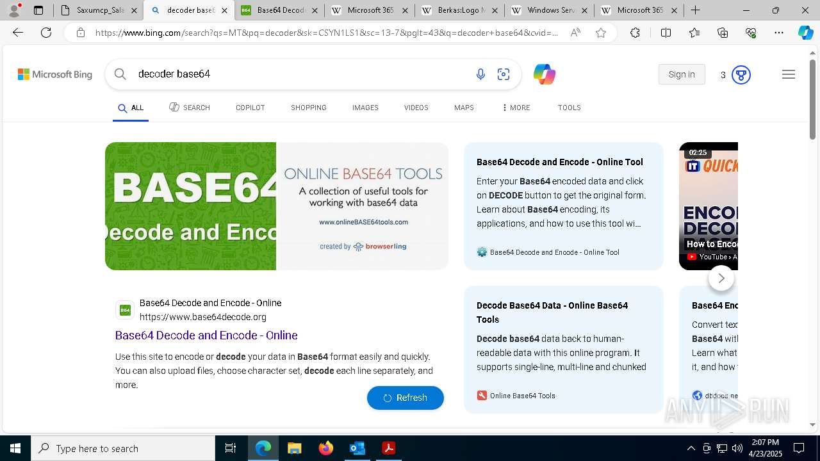Open the MAPS tab
820x461 pixels.
[464, 108]
